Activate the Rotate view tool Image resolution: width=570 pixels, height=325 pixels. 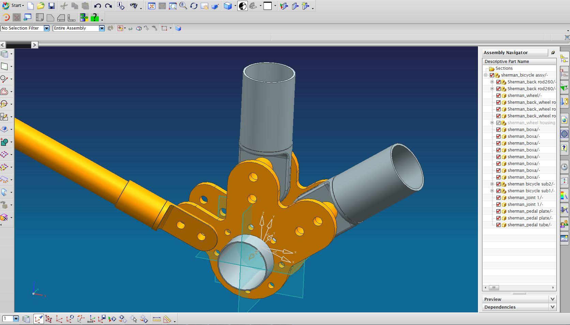click(194, 6)
